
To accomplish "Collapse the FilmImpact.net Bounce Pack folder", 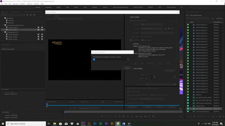I will click(3, 25).
